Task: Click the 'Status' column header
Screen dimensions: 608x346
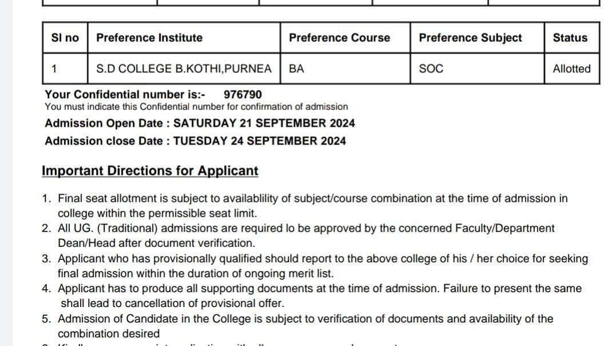Action: click(x=570, y=38)
